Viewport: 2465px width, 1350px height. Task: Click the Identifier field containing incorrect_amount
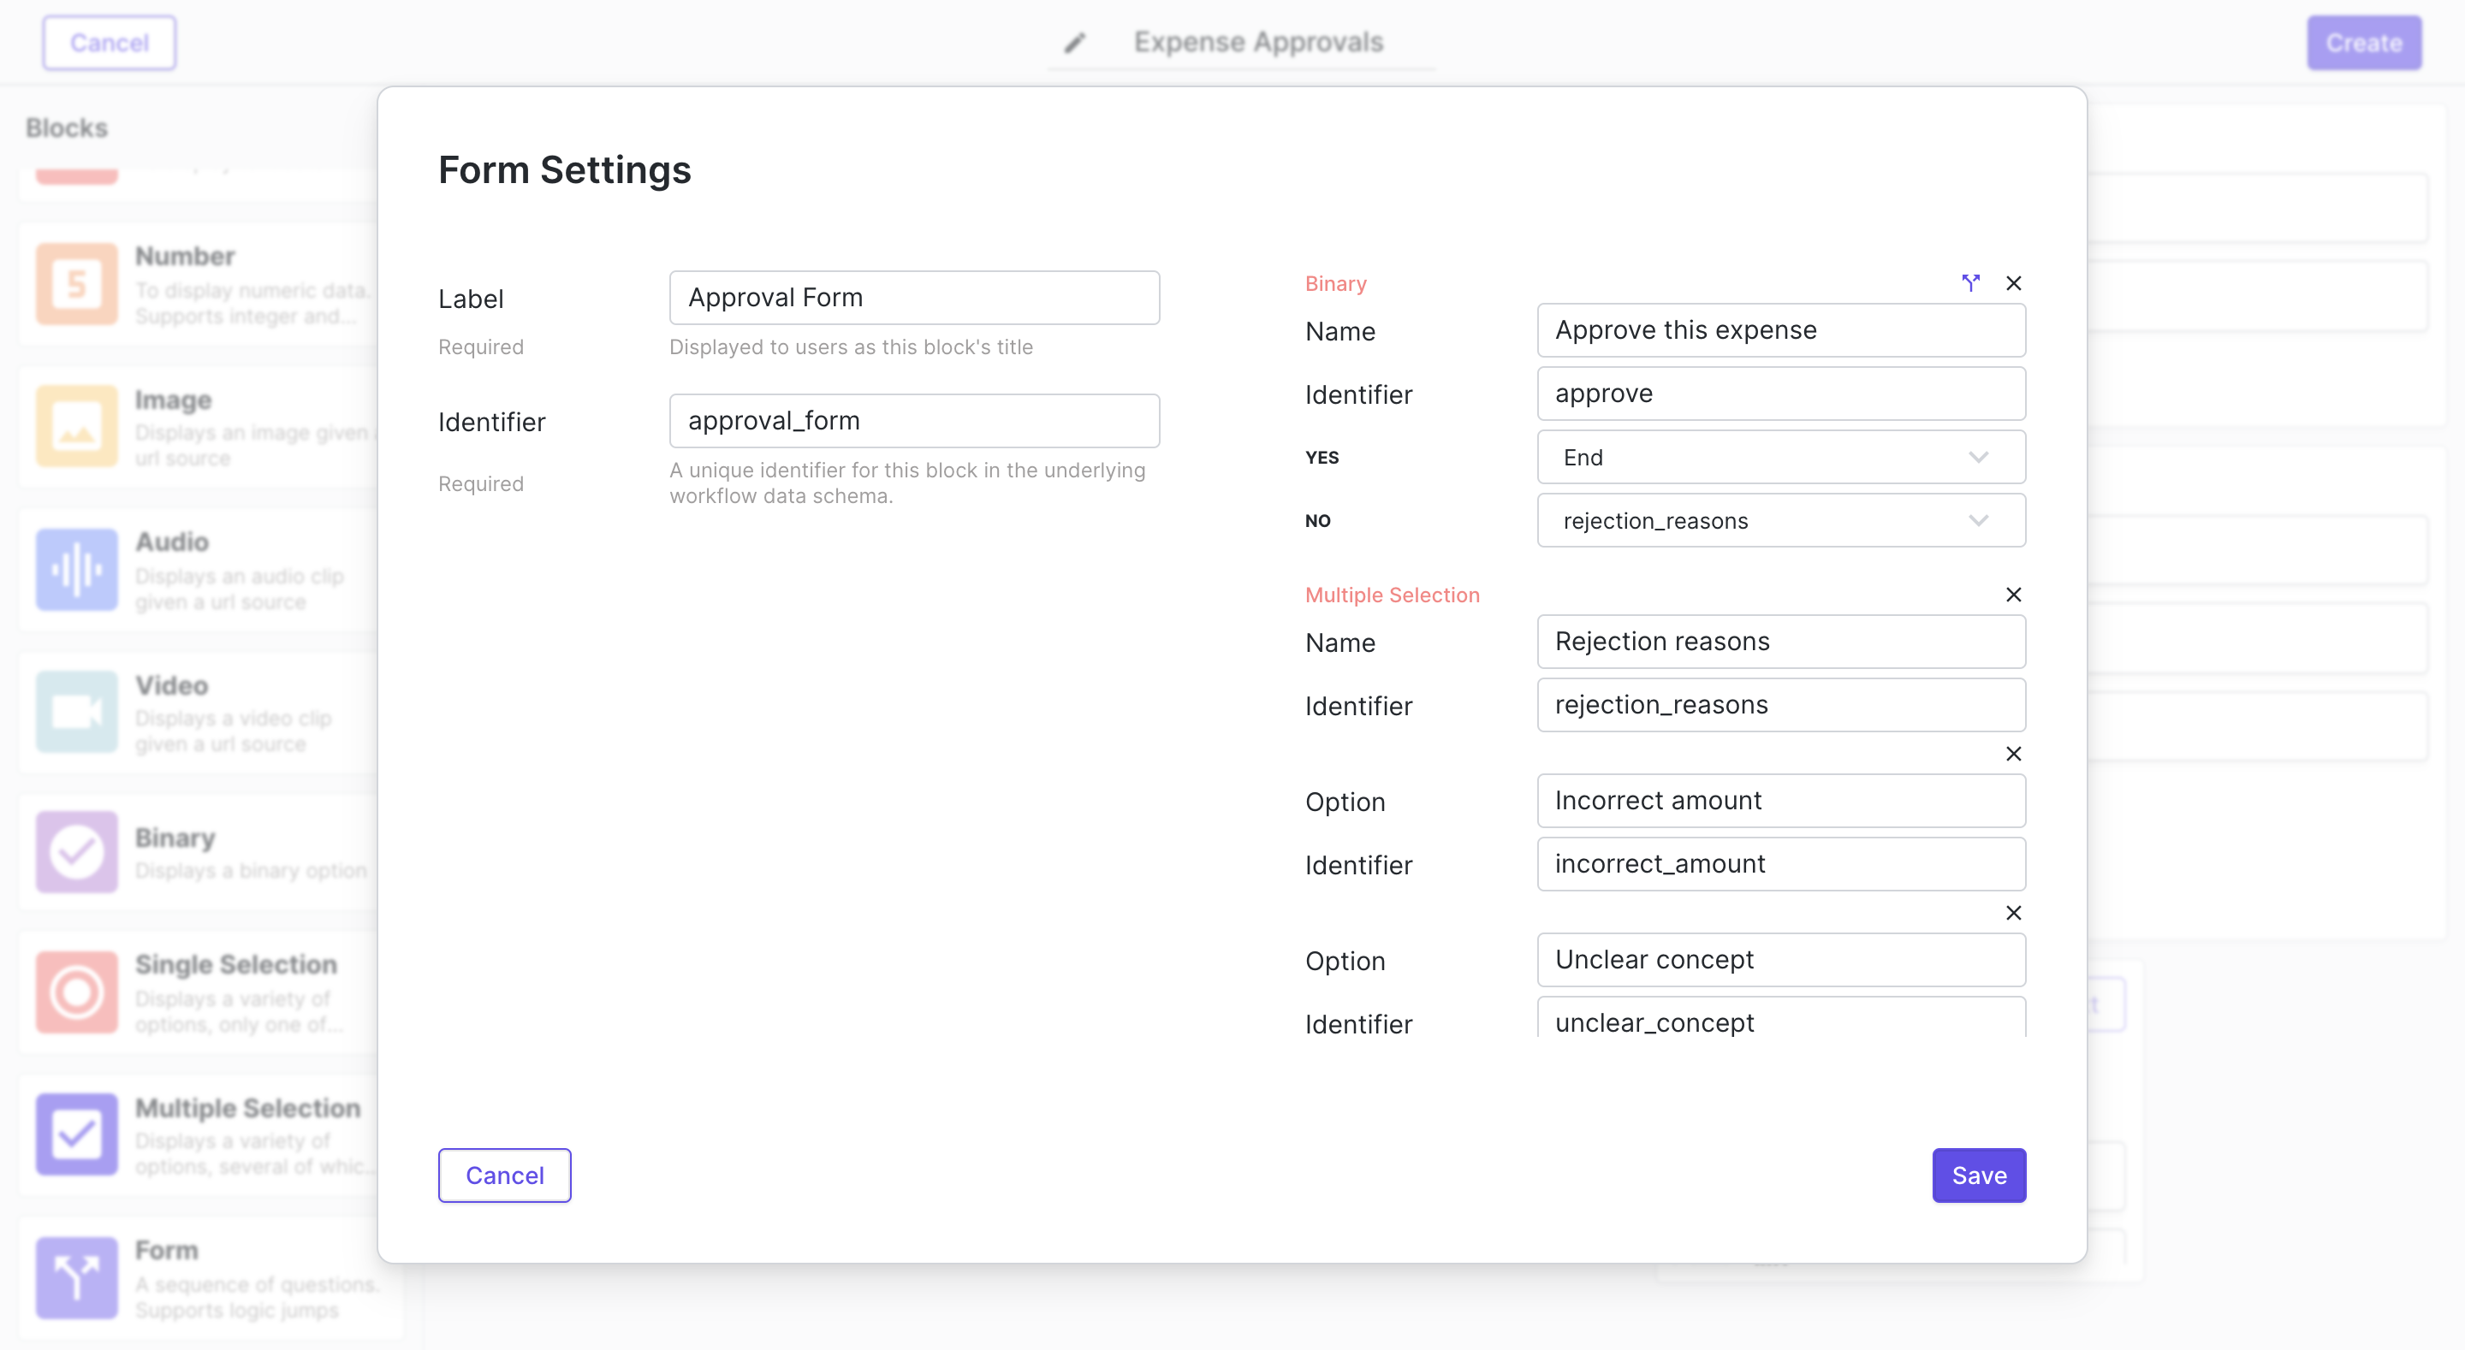[x=1781, y=864]
